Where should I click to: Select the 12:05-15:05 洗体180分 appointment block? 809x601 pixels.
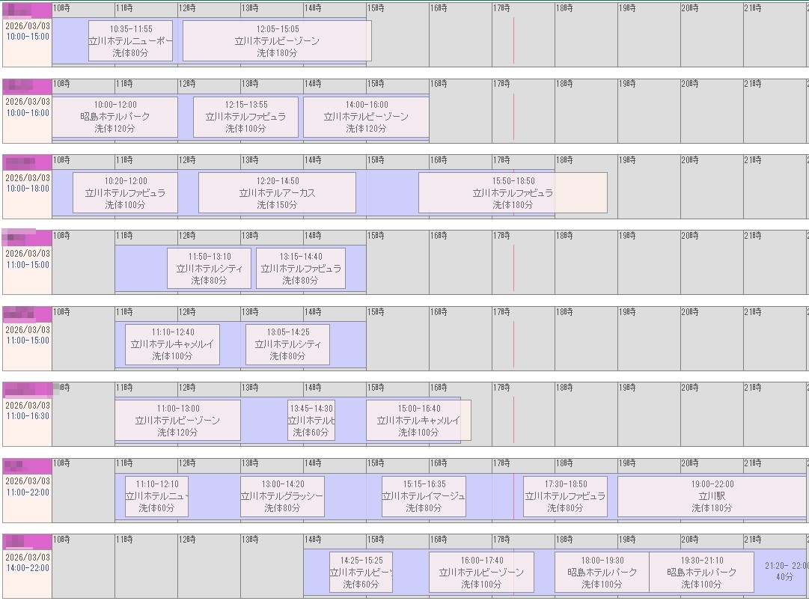tap(277, 41)
